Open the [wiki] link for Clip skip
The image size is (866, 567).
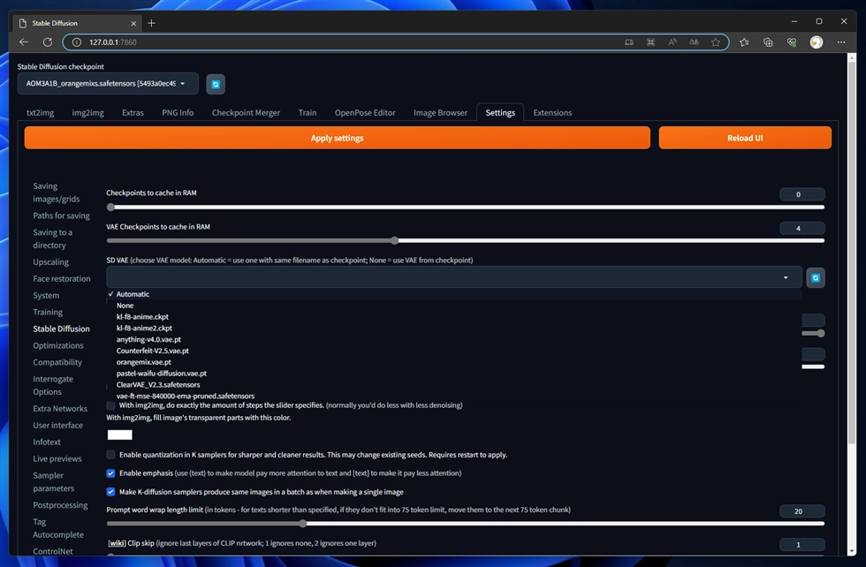tap(117, 543)
